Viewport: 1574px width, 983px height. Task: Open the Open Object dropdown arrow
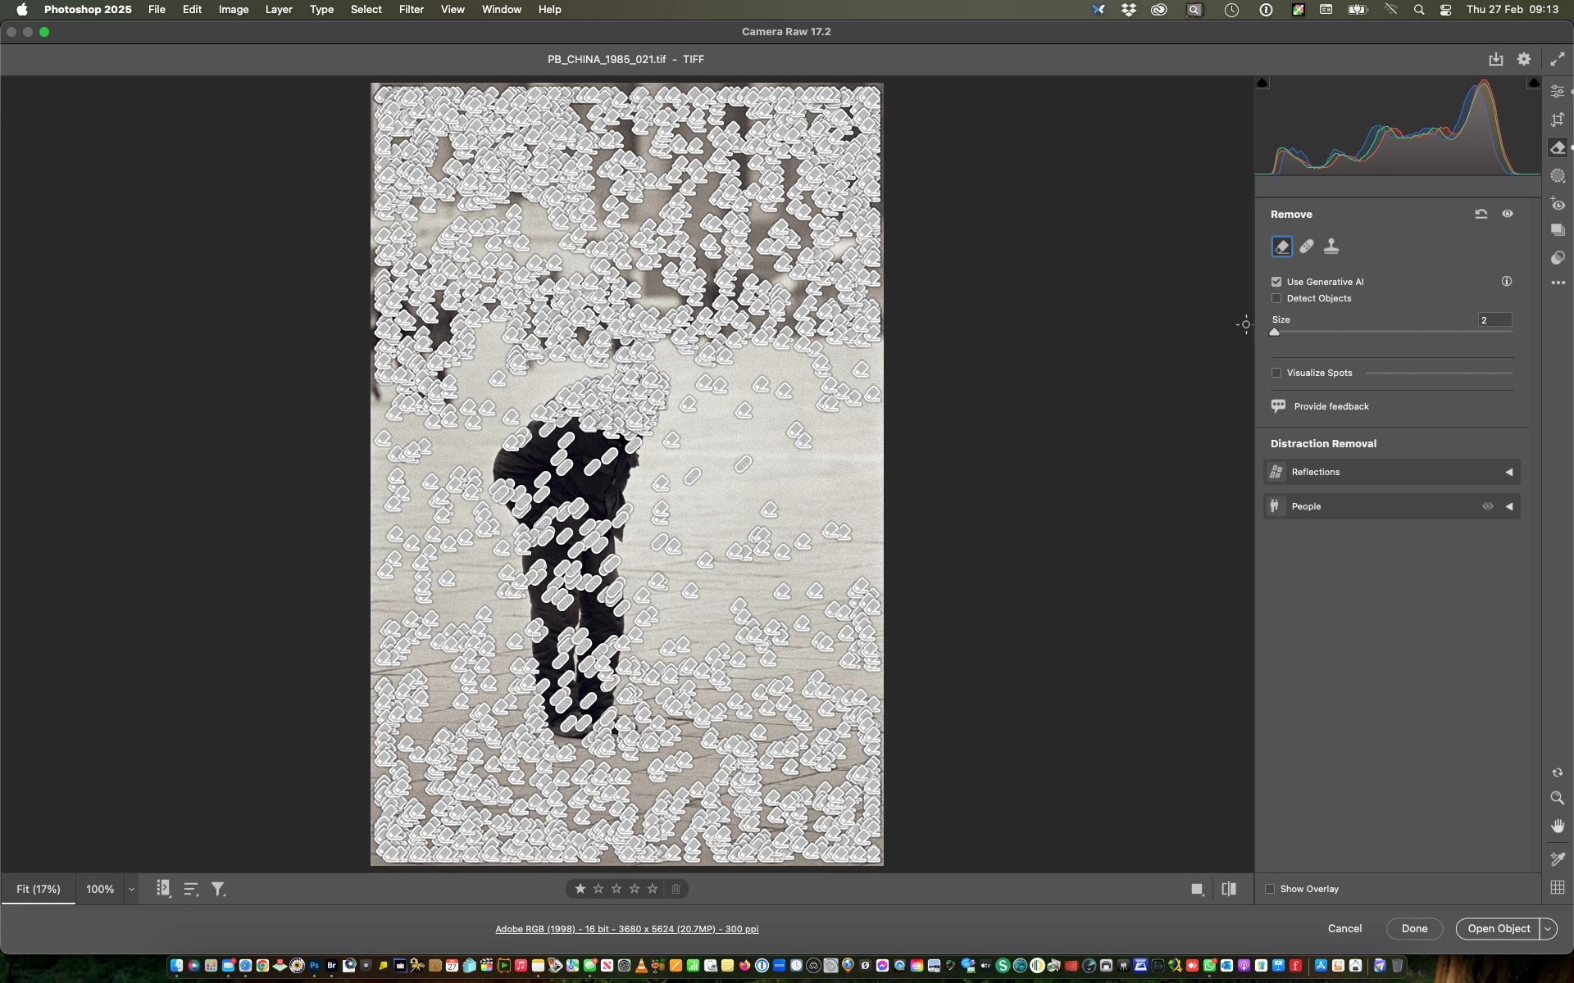(x=1548, y=928)
